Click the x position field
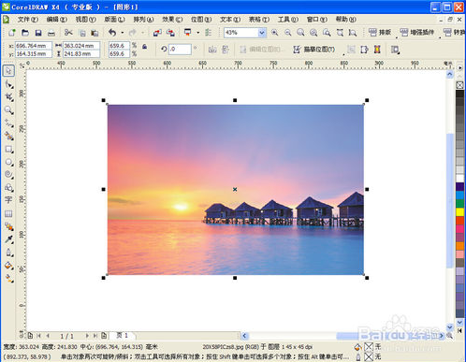The height and width of the screenshot is (362, 466). click(33, 46)
